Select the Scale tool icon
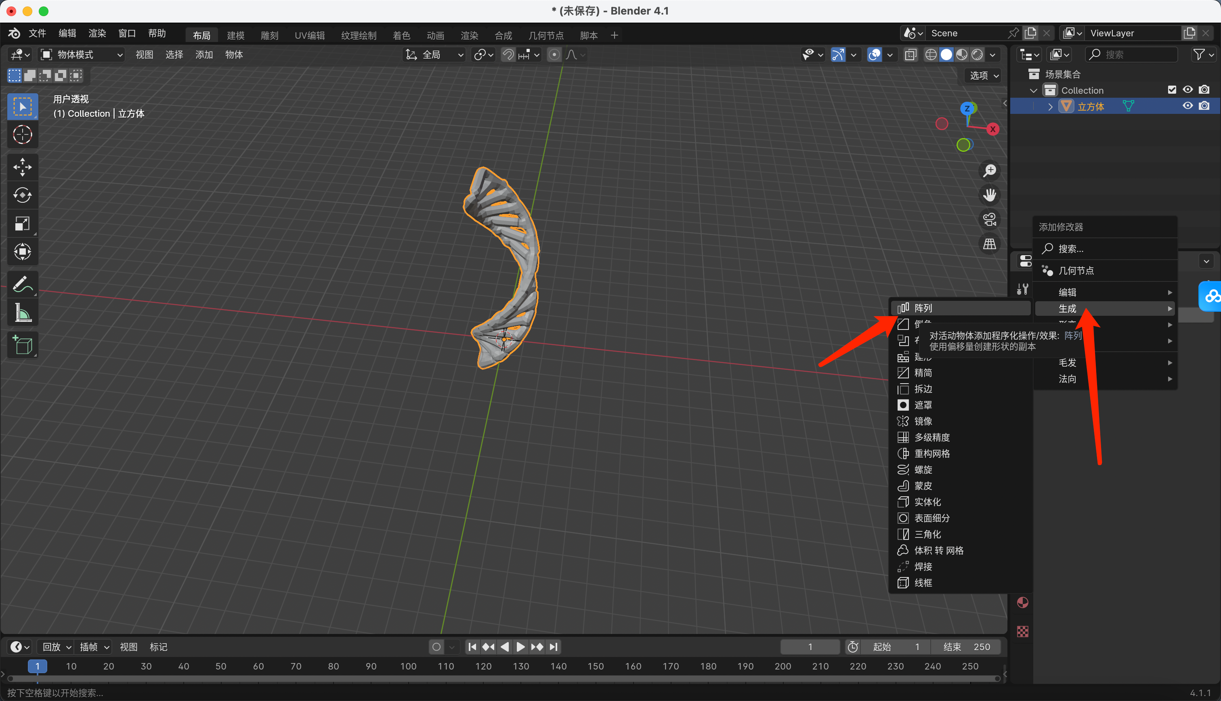Viewport: 1221px width, 701px height. point(22,223)
